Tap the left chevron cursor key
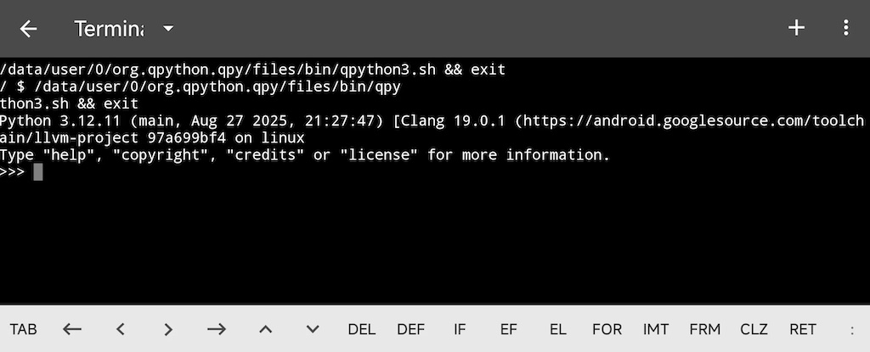This screenshot has width=870, height=352. (x=121, y=329)
